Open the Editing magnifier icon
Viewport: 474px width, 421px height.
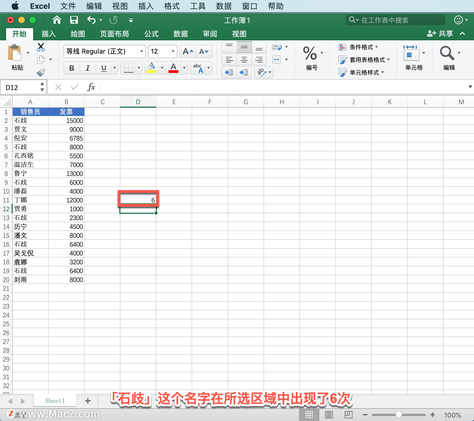click(x=447, y=53)
